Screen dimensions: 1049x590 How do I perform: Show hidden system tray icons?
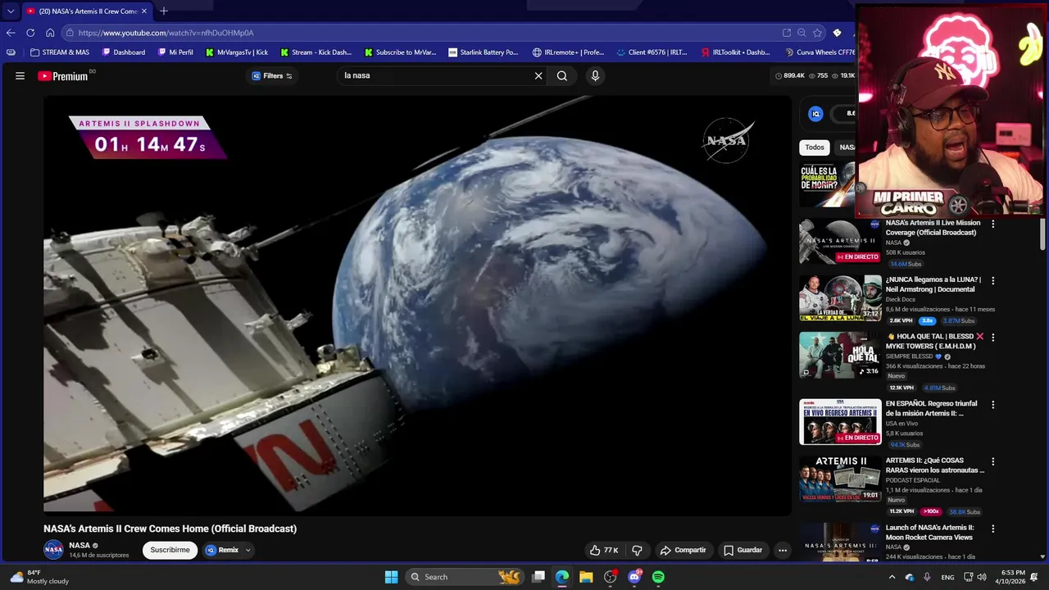coord(892,577)
